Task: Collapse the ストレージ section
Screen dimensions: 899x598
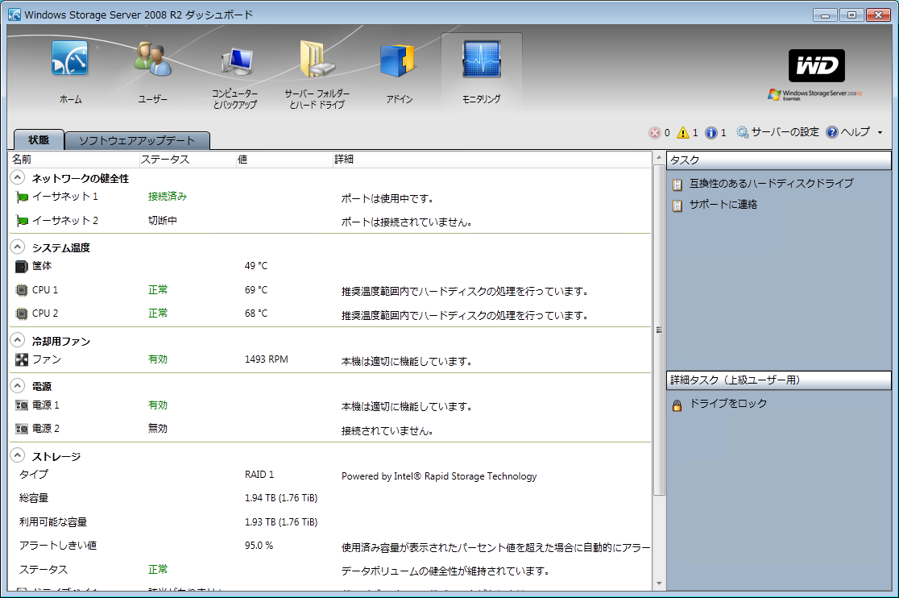Action: pyautogui.click(x=18, y=455)
